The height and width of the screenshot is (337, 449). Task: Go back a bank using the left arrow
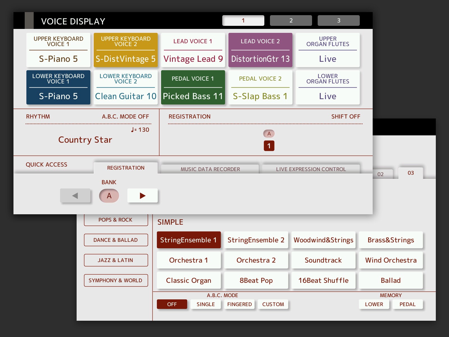pos(75,195)
